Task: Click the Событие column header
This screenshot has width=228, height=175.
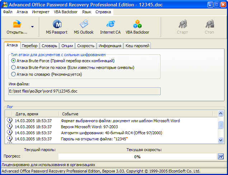Action: (136, 114)
